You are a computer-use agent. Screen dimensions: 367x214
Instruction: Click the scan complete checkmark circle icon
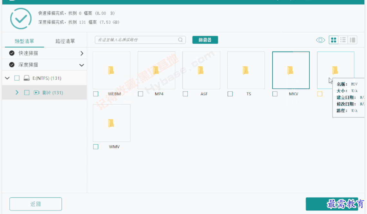tap(21, 18)
